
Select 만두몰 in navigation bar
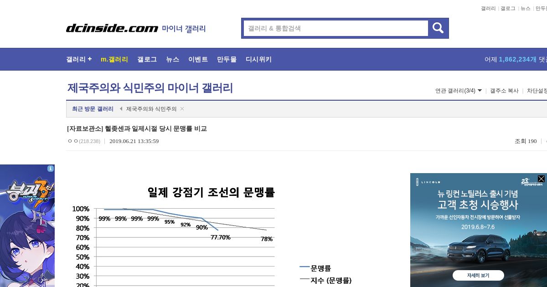pyautogui.click(x=227, y=59)
